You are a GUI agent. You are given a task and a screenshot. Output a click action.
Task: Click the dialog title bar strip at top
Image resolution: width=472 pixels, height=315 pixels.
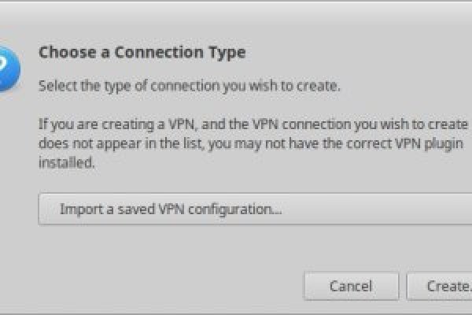[x=236, y=8]
